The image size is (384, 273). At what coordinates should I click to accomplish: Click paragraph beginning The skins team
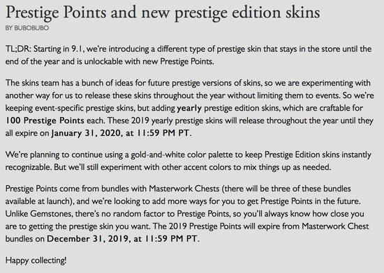(x=189, y=108)
